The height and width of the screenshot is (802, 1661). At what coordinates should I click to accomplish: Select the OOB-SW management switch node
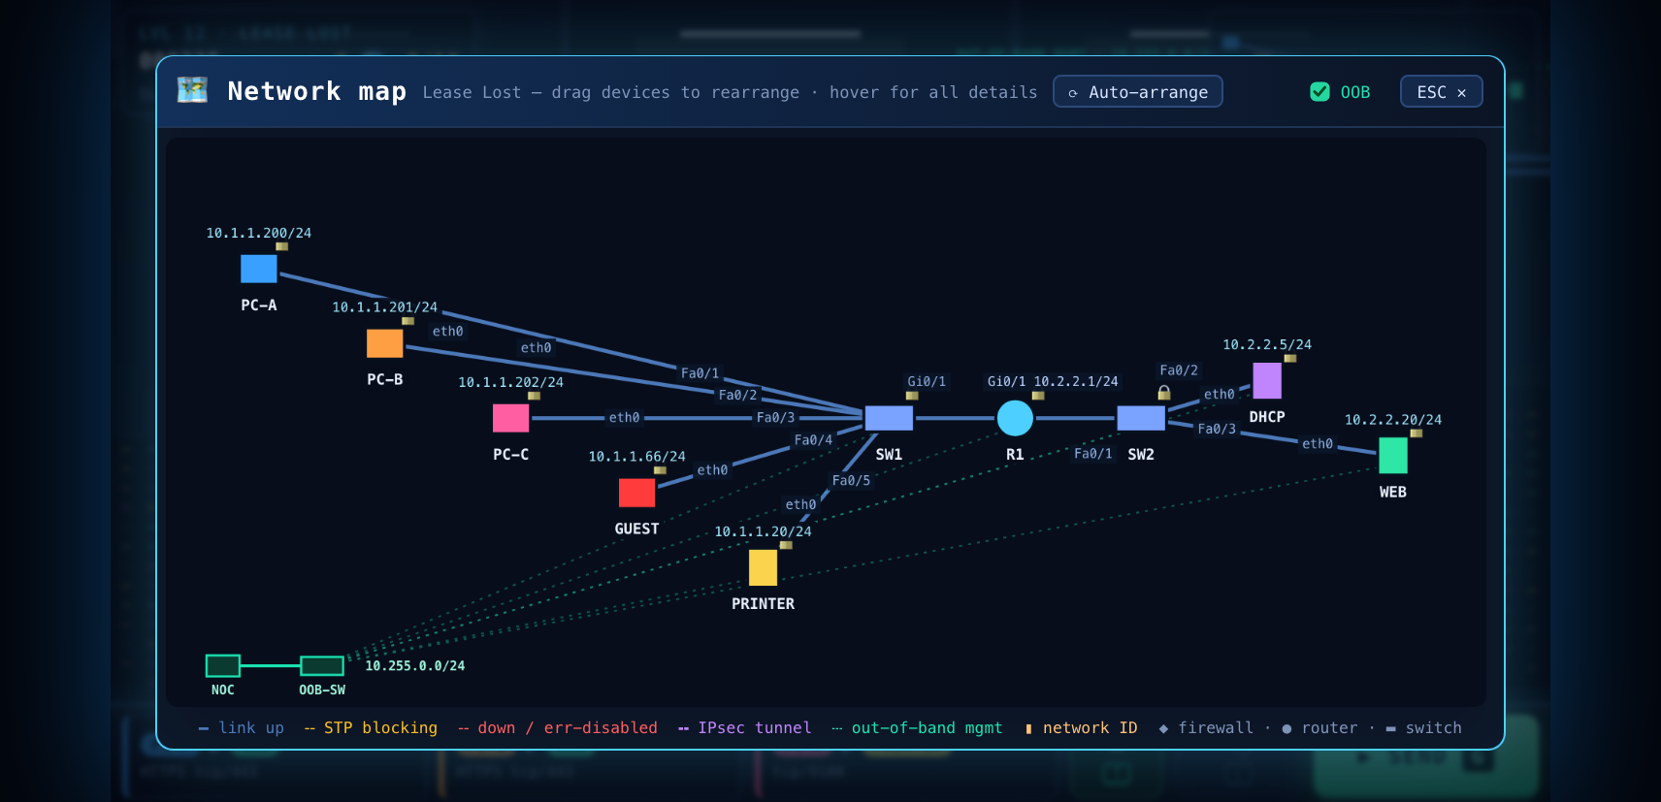coord(322,665)
